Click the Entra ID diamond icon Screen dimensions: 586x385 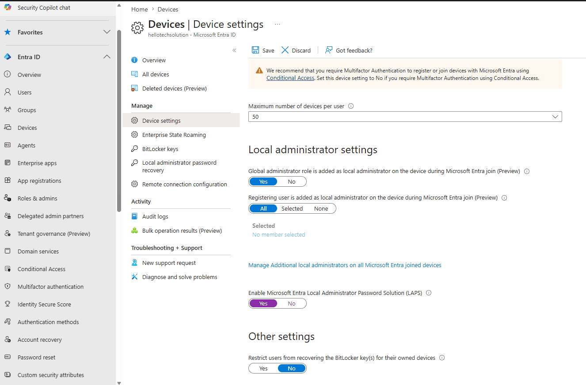8,57
